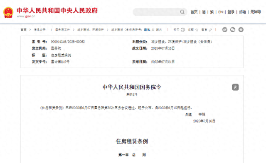The image size is (266, 163).
Task: Click chapter heading 第一章 总则
Action: (132, 155)
